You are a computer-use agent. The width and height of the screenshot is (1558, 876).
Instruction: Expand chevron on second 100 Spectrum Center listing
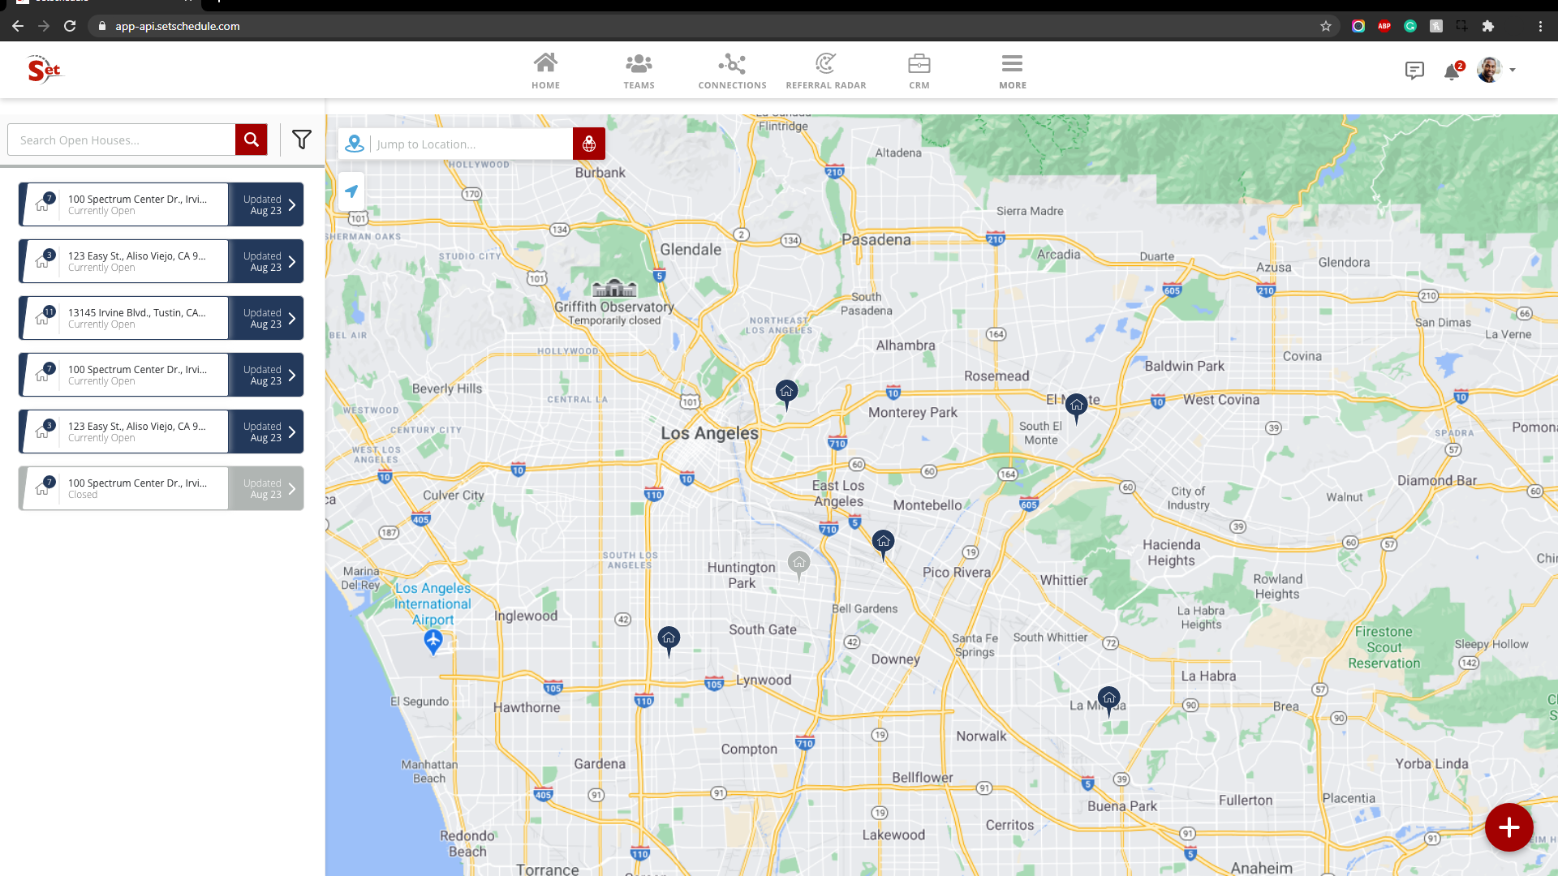[292, 375]
